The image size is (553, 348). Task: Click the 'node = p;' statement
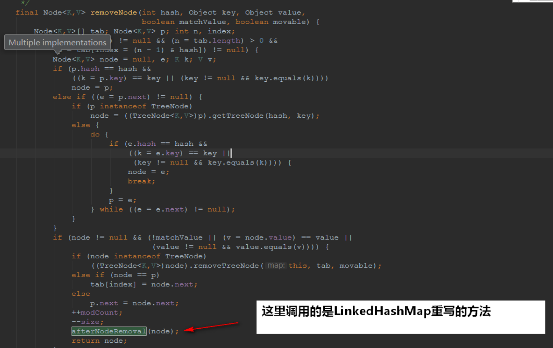point(92,87)
